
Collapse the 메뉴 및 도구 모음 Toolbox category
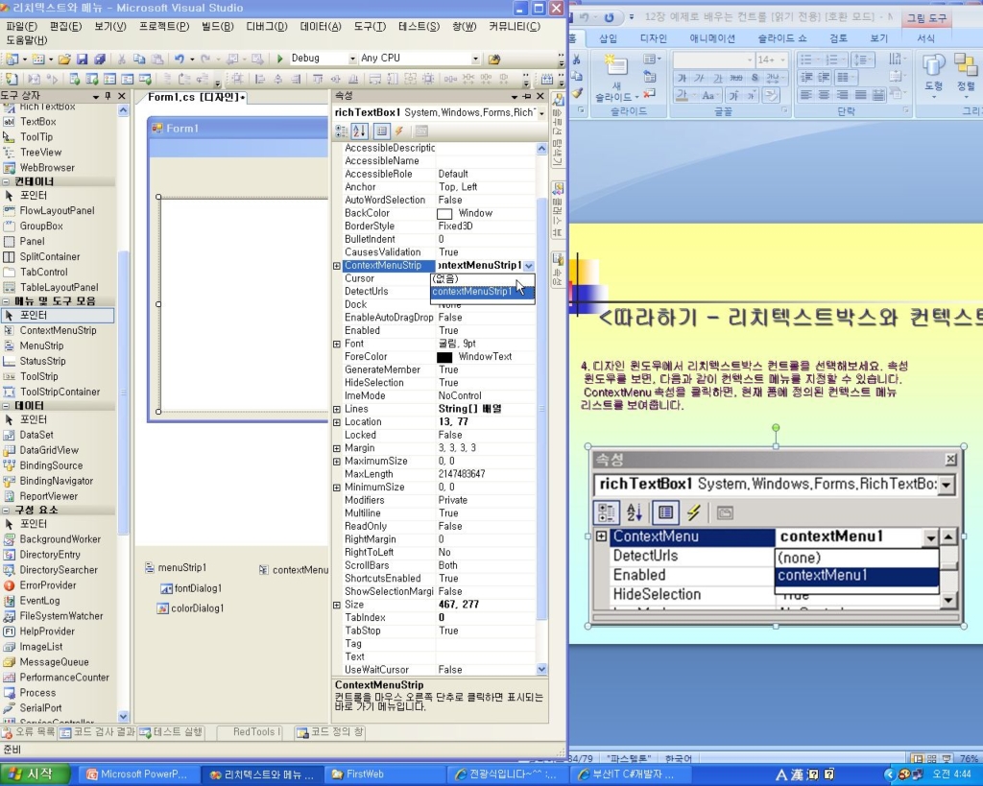(6, 301)
